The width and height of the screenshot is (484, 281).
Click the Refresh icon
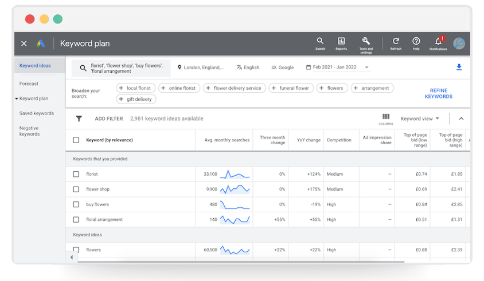pos(396,43)
